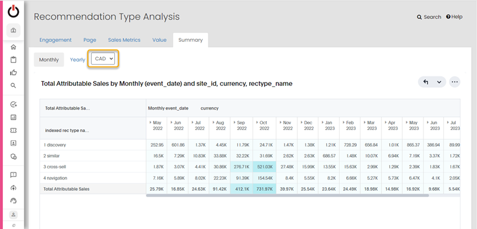Click the drill-up arrow button

point(426,82)
